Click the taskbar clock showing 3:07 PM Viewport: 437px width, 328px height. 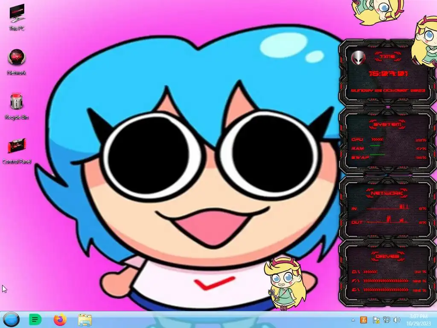coord(419,320)
